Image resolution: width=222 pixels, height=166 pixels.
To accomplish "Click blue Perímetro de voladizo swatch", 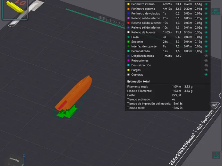I will pyautogui.click(x=128, y=13).
